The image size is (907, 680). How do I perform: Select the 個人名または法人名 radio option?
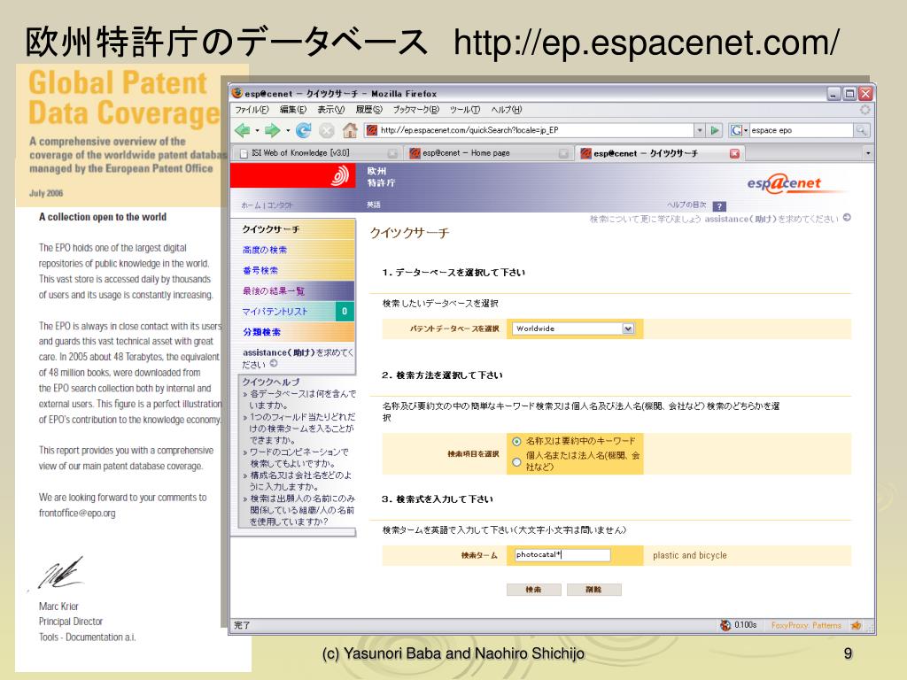click(x=516, y=462)
